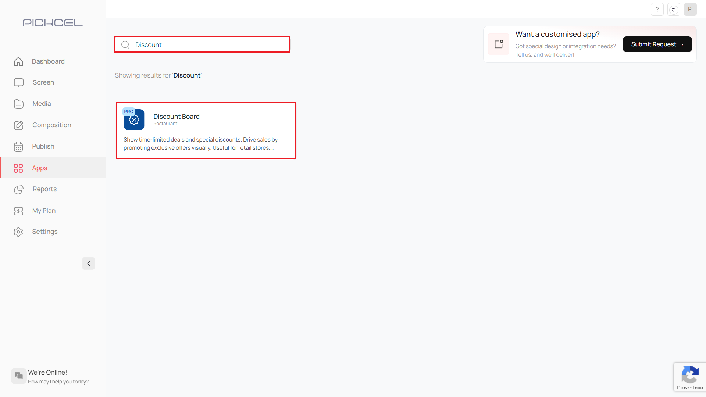This screenshot has width=706, height=397.
Task: Click the Media folder icon
Action: (x=18, y=104)
